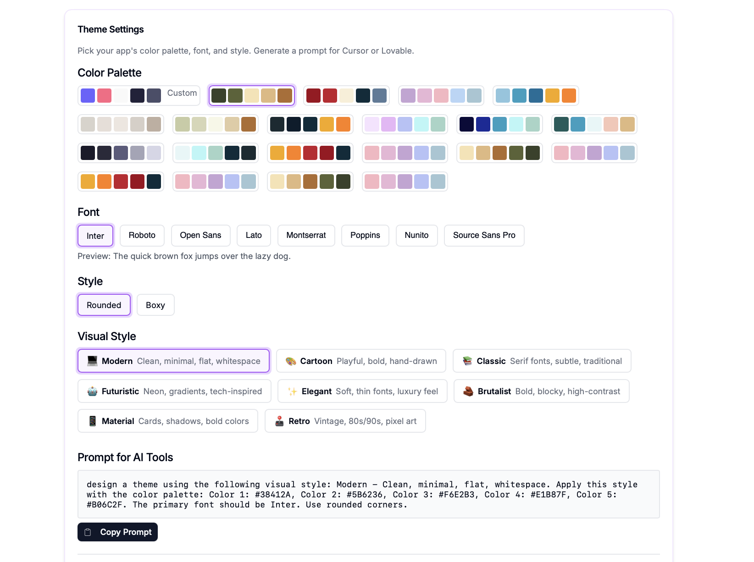This screenshot has width=754, height=562.
Task: Click the laptop icon on Modern style
Action: (92, 361)
